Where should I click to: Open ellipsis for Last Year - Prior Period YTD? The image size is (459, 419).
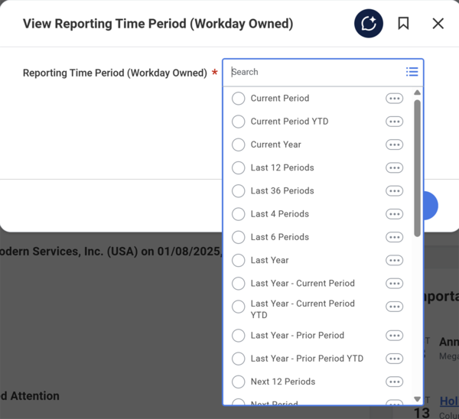click(394, 359)
